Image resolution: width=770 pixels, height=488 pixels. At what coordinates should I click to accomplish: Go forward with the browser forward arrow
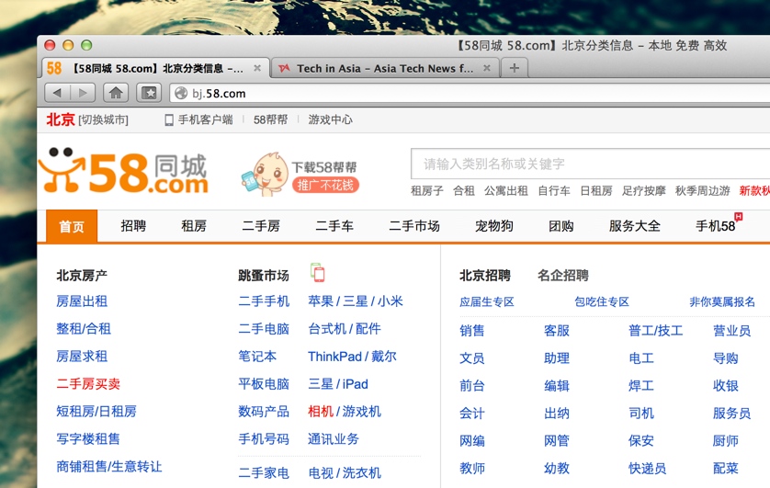tap(83, 92)
